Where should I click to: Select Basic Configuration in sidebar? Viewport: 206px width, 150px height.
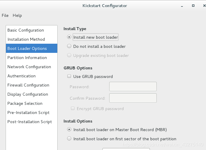(x=26, y=30)
